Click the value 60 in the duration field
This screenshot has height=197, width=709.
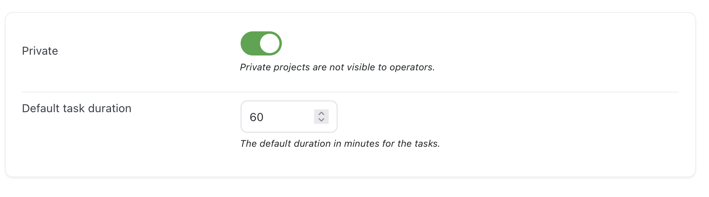(256, 117)
